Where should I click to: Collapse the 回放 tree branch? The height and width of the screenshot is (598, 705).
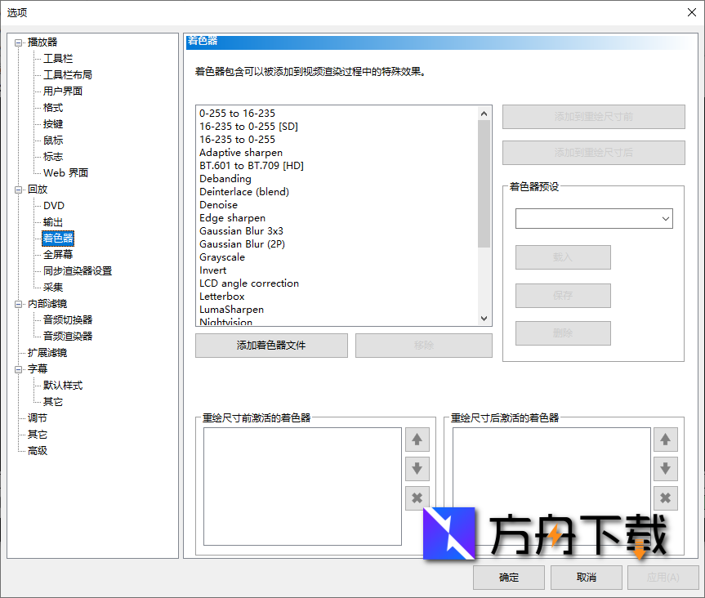[x=18, y=189]
